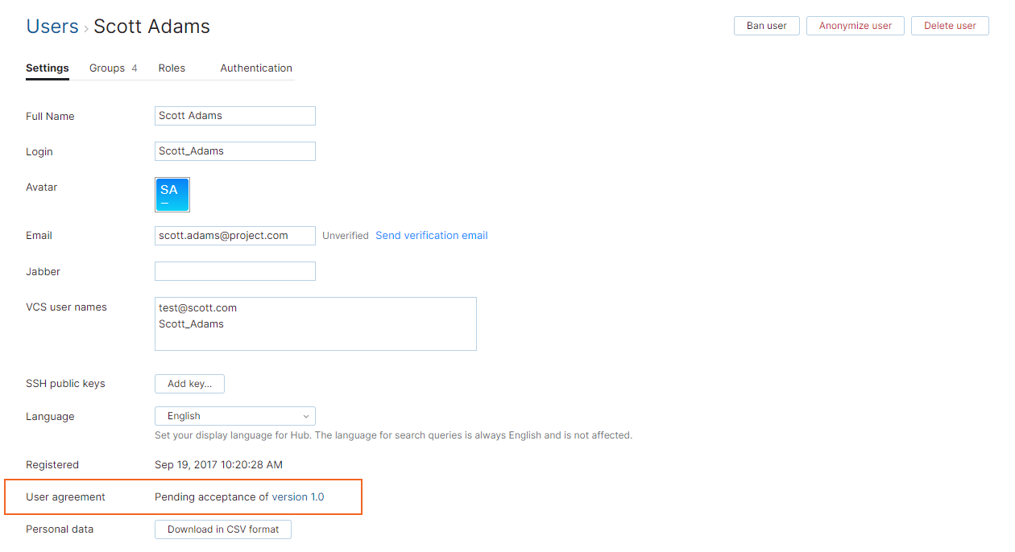
Task: Open the Language dropdown
Action: tap(234, 415)
